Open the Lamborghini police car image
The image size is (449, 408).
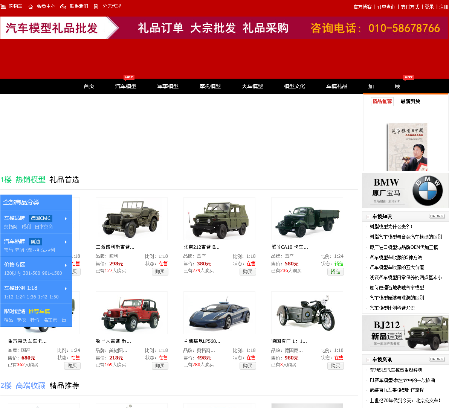[x=219, y=313]
